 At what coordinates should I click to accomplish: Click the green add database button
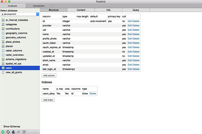pos(3,132)
